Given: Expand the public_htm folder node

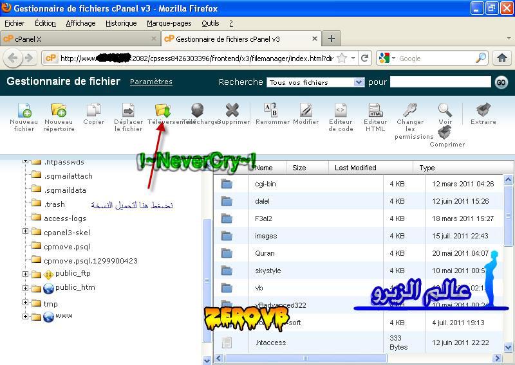Looking at the screenshot, I should (25, 288).
